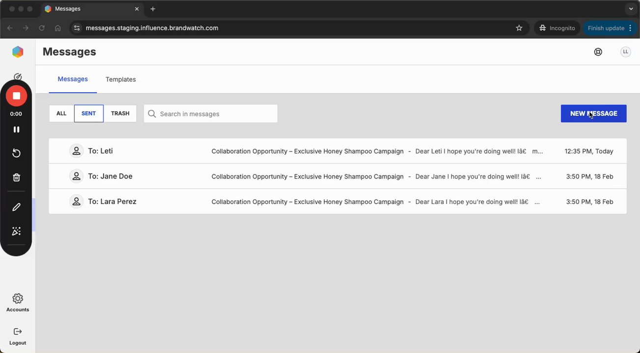640x353 pixels.
Task: Show ALL messages filter
Action: 61,114
